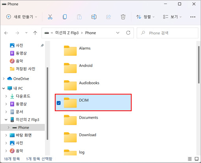Expand 동영상 node under 내 PC
201x163 pixels.
click(x=6, y=104)
